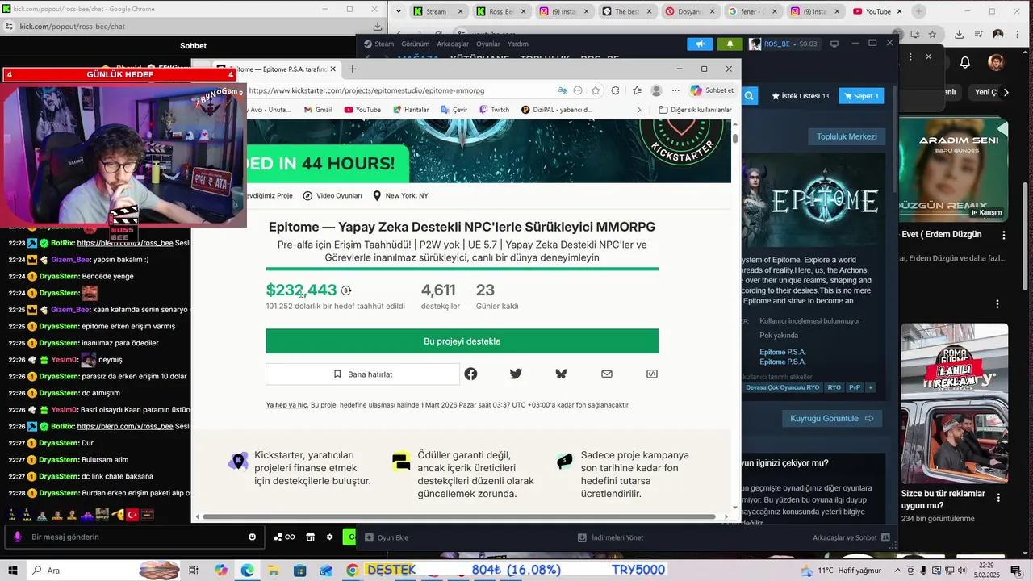Image resolution: width=1033 pixels, height=581 pixels.
Task: Click Bana hatırlat reminder button
Action: click(362, 374)
